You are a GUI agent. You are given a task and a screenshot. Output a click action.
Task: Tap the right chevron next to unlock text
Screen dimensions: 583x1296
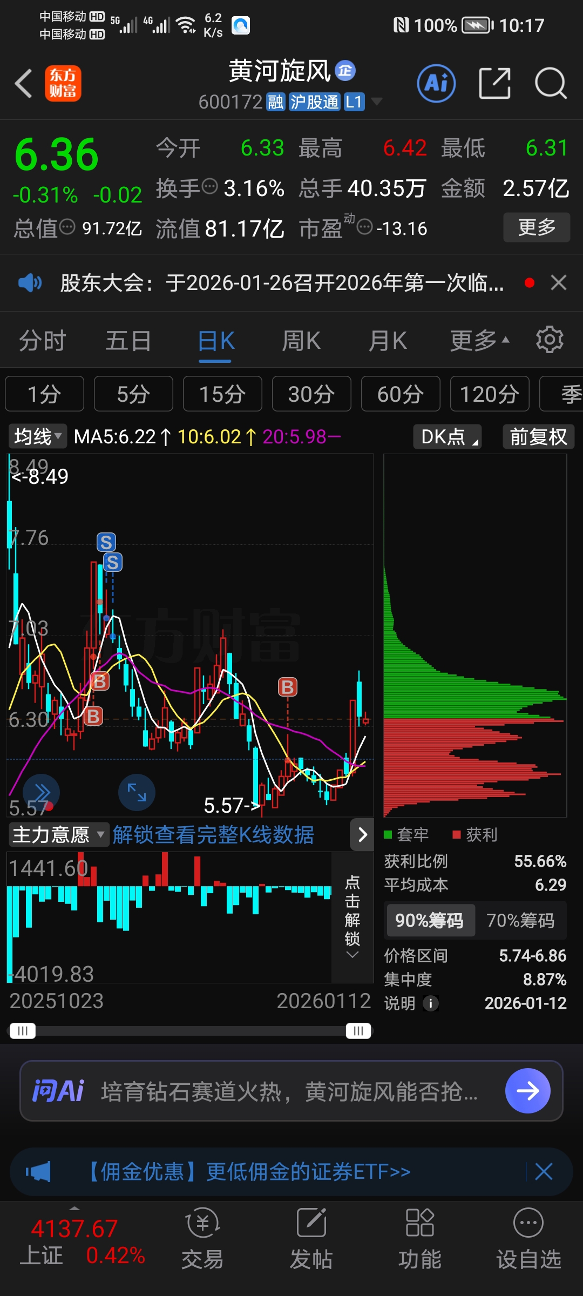(362, 835)
